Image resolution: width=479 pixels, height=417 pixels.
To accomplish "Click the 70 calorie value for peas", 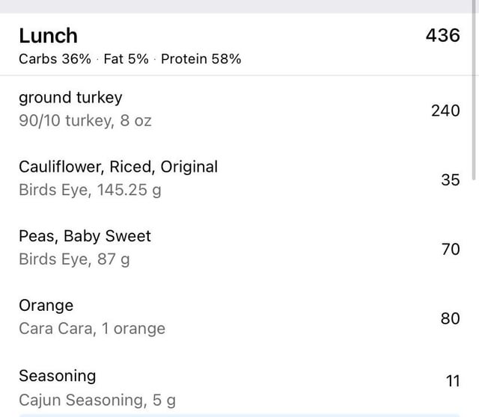I will [x=451, y=249].
